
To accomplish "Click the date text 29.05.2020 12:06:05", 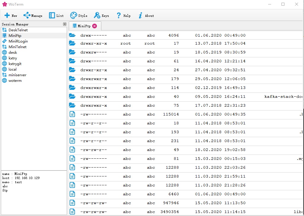I will click(x=220, y=79).
